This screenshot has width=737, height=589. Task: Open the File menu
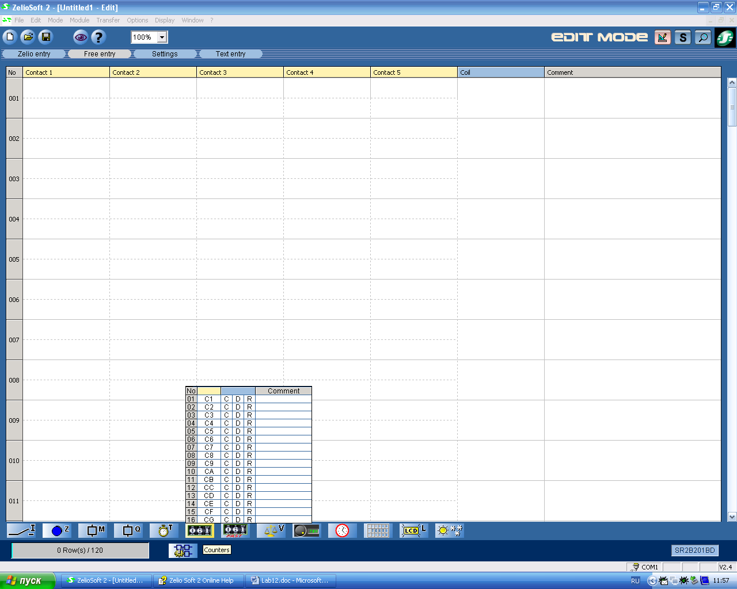[x=19, y=20]
